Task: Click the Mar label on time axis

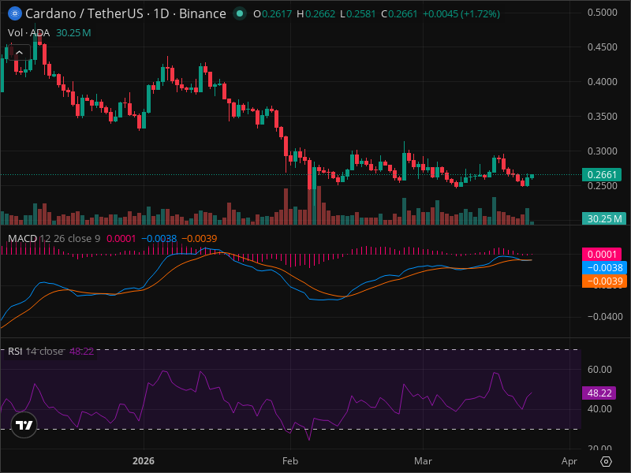Action: pyautogui.click(x=423, y=461)
